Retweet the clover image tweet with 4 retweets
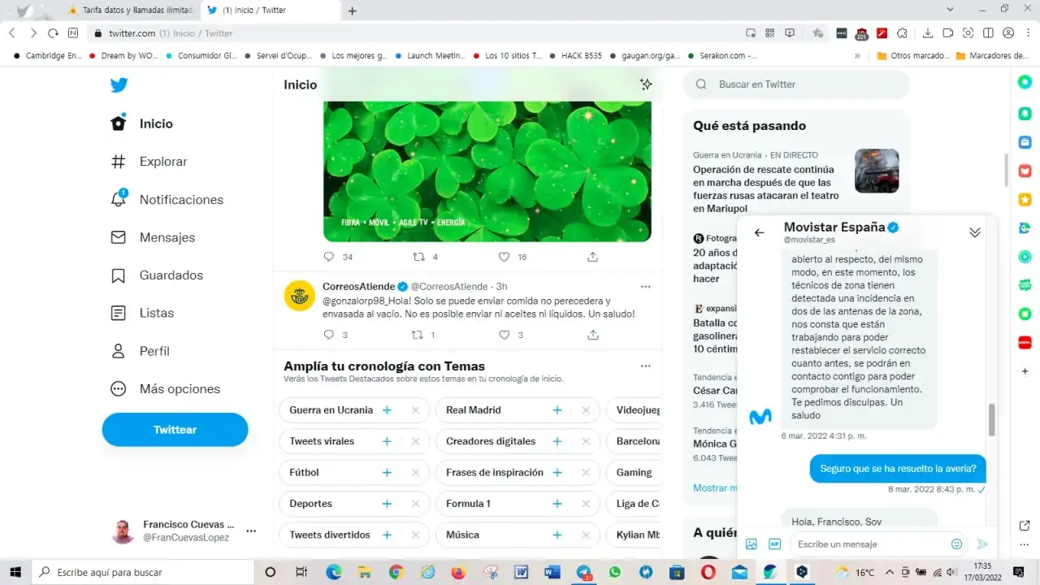 [419, 257]
